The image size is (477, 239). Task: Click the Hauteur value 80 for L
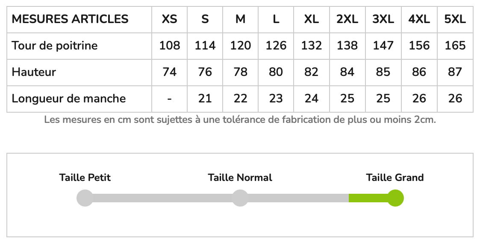pos(276,72)
